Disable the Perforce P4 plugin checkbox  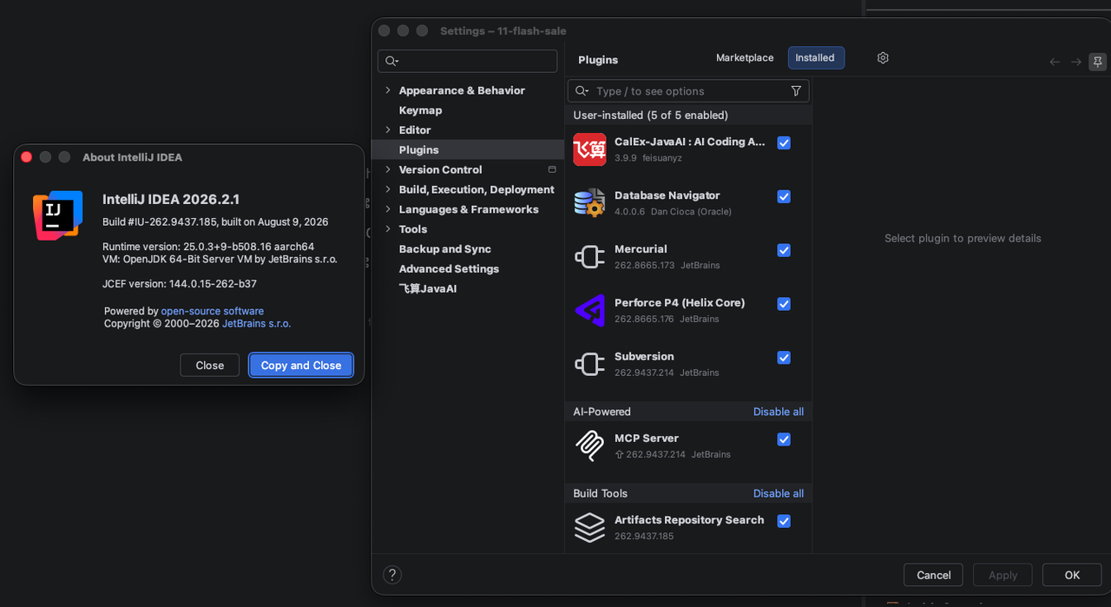784,304
